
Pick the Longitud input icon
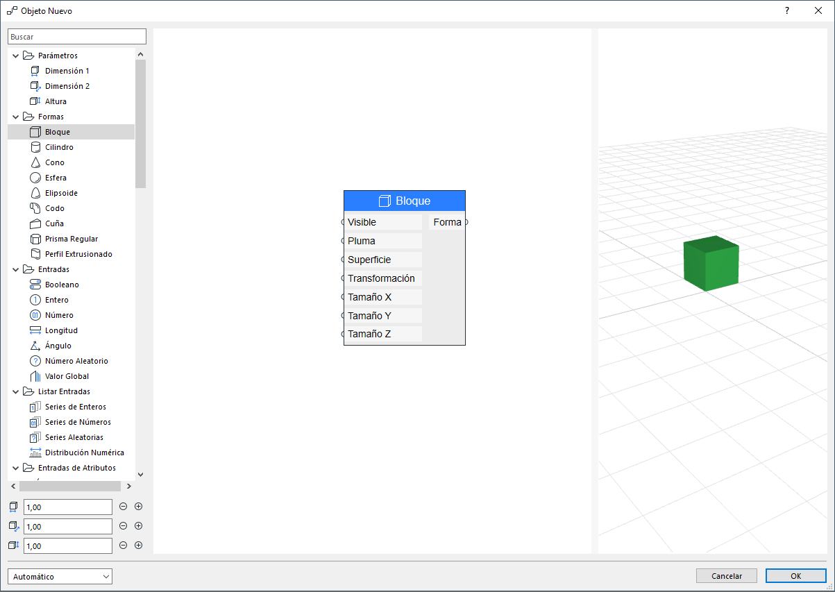(35, 330)
